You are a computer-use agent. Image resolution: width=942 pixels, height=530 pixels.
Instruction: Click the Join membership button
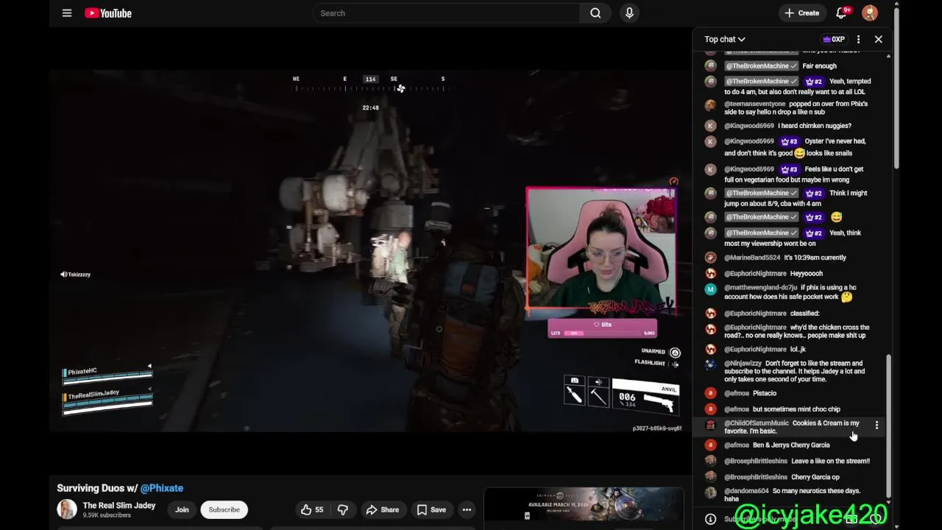click(182, 509)
